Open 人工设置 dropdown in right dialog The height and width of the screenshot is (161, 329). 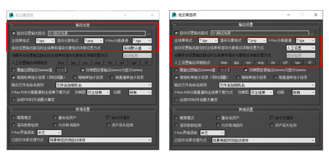pyautogui.click(x=300, y=48)
